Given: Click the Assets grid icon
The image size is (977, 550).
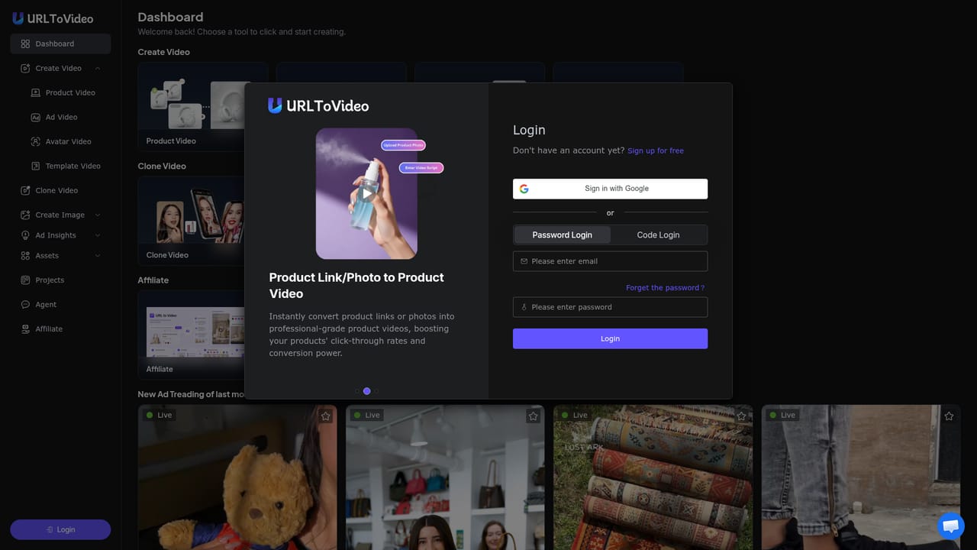Looking at the screenshot, I should click(25, 256).
